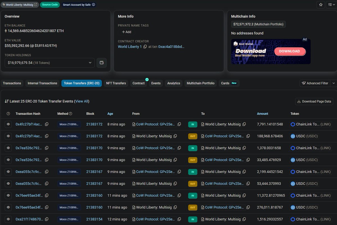Click ChainLink token icon in 7,791.14101548 row
337x225 pixels.
point(293,124)
